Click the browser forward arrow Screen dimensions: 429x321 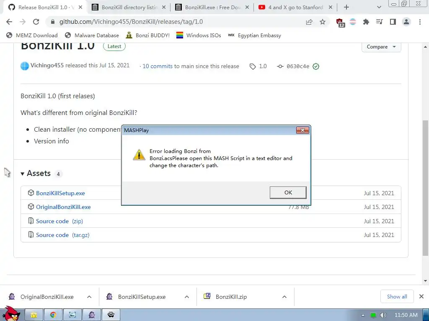(23, 22)
